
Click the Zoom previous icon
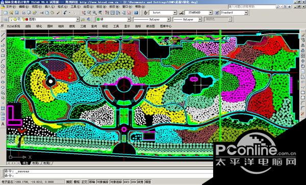coord(100,13)
